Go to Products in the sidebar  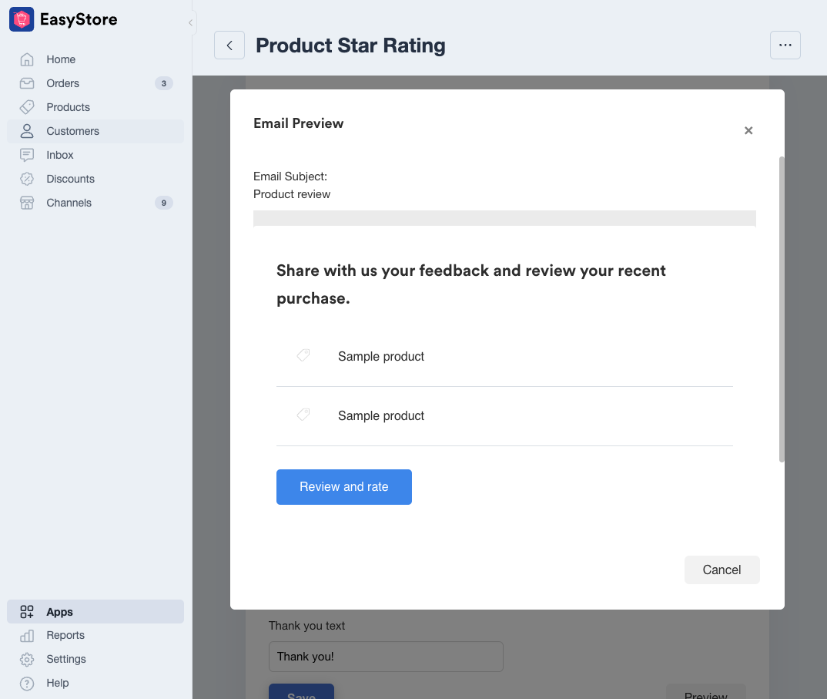(95, 107)
